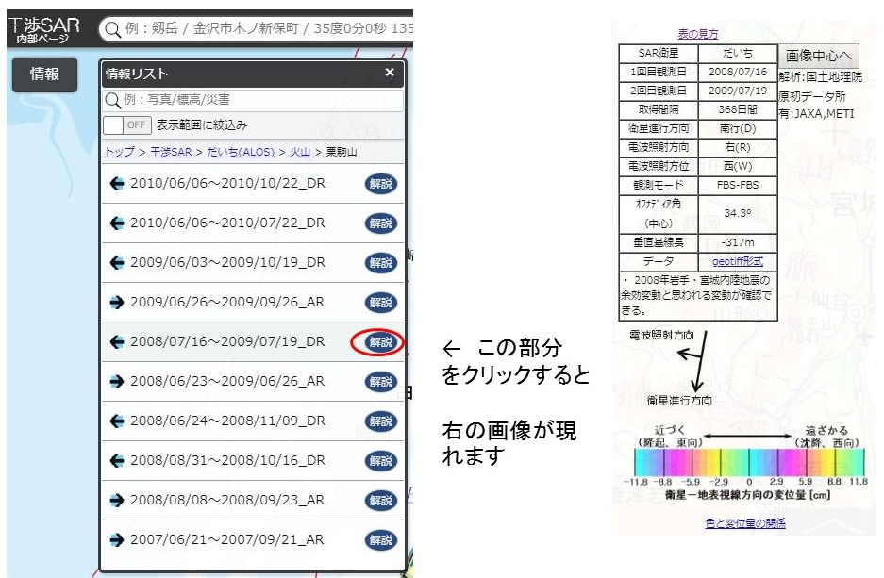The height and width of the screenshot is (578, 884).
Task: Focus the 情報リスト keyword search field
Action: coord(253,100)
